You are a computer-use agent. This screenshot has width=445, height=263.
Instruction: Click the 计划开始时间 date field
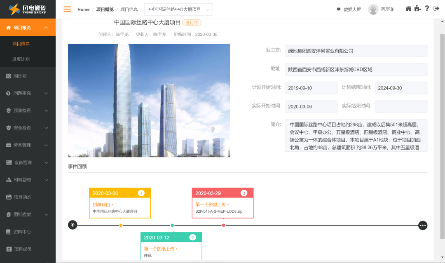point(311,88)
